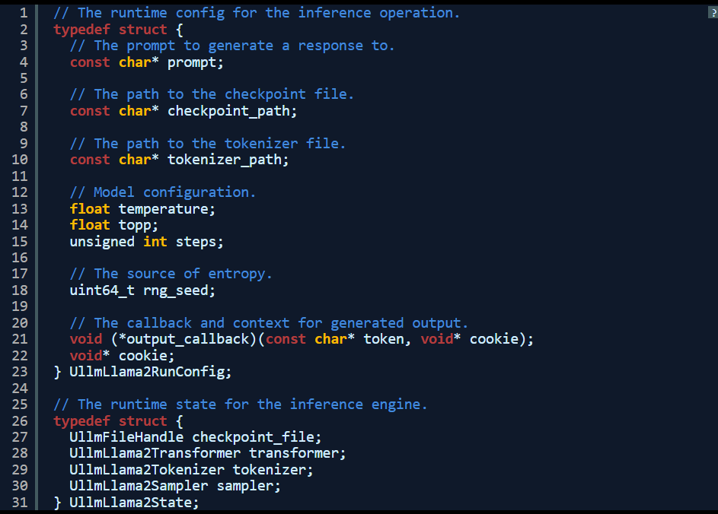Click '*output_callback' function pointer name
Viewport: 718px width, 514px height.
click(183, 339)
